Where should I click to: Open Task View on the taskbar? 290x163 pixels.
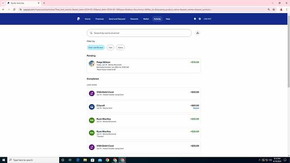pos(70,160)
